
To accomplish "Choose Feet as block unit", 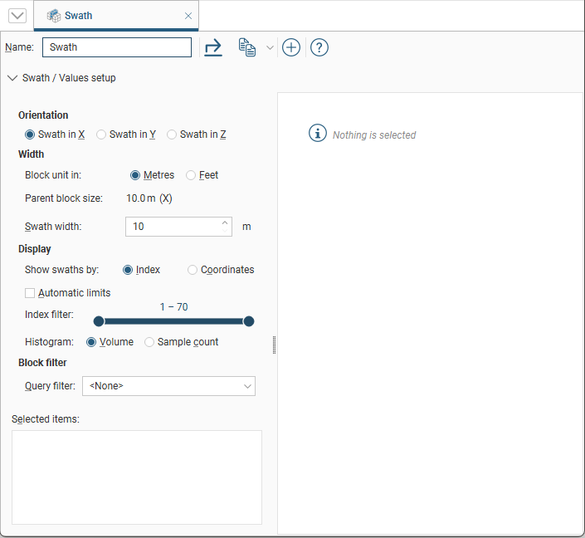I will pos(191,175).
